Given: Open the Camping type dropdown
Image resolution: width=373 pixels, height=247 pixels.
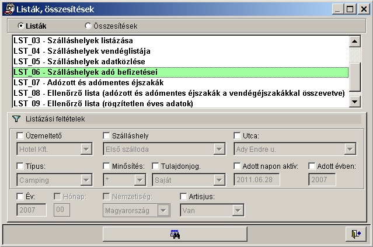Looking at the screenshot, I should (x=86, y=180).
